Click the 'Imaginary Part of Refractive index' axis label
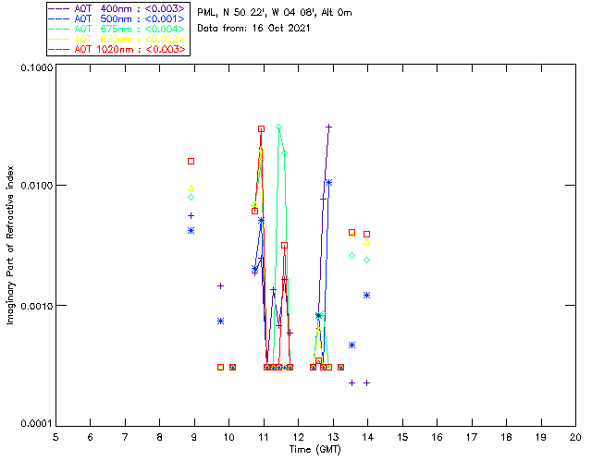 point(10,245)
